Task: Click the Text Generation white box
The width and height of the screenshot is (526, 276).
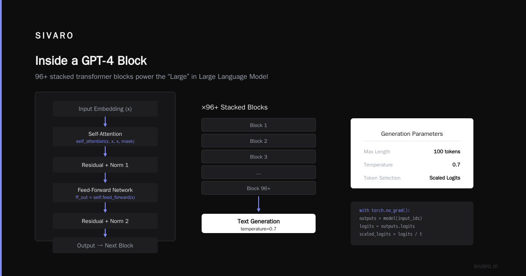Action: [x=259, y=223]
